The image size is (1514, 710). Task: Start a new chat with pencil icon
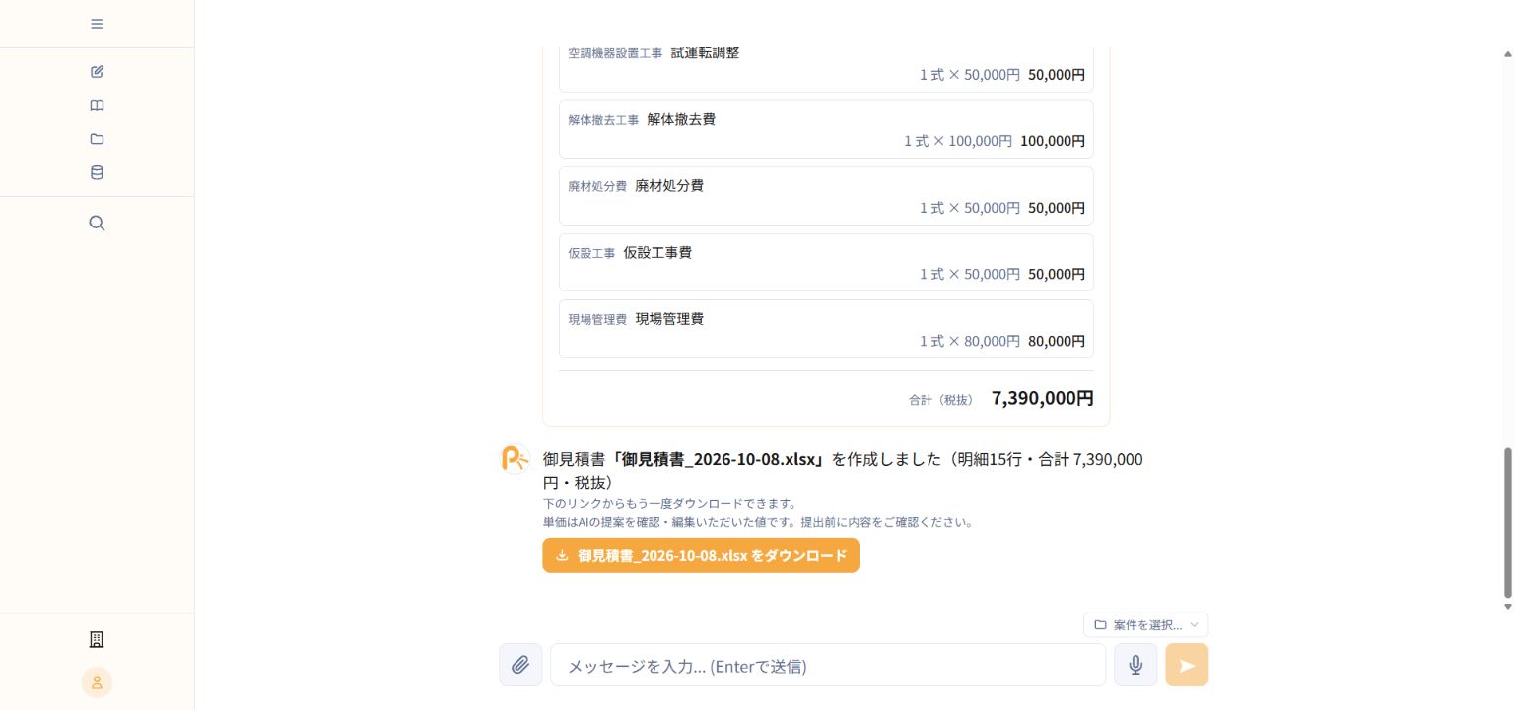click(97, 72)
